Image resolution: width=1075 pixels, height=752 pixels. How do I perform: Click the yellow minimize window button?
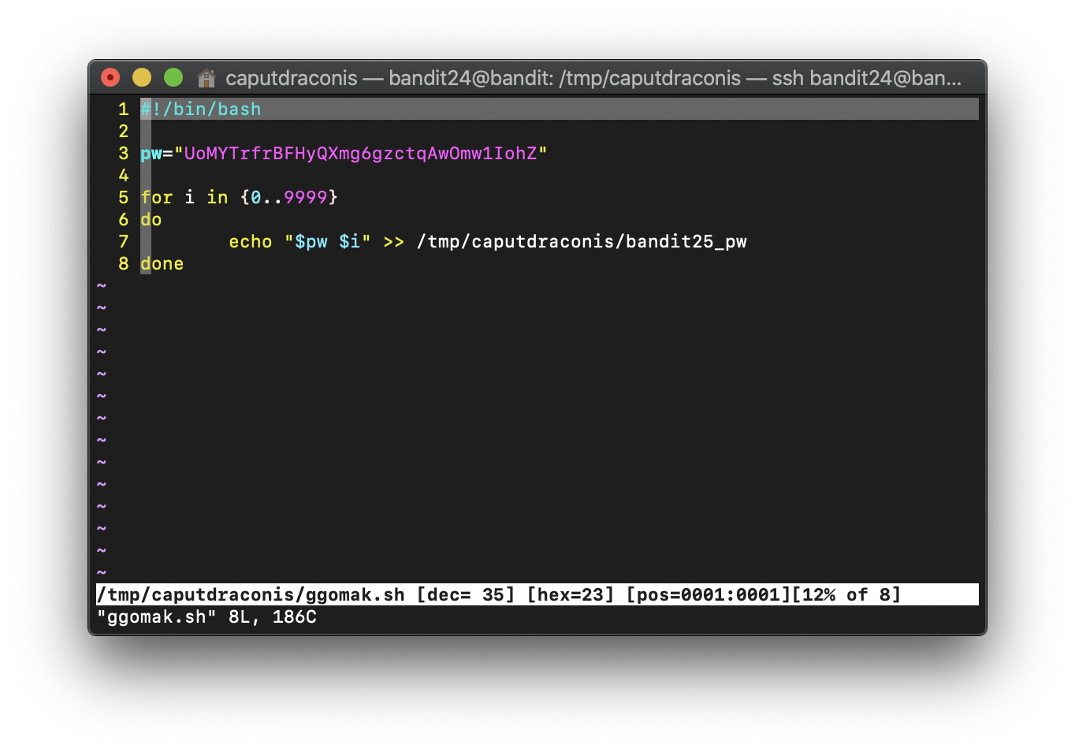click(142, 77)
